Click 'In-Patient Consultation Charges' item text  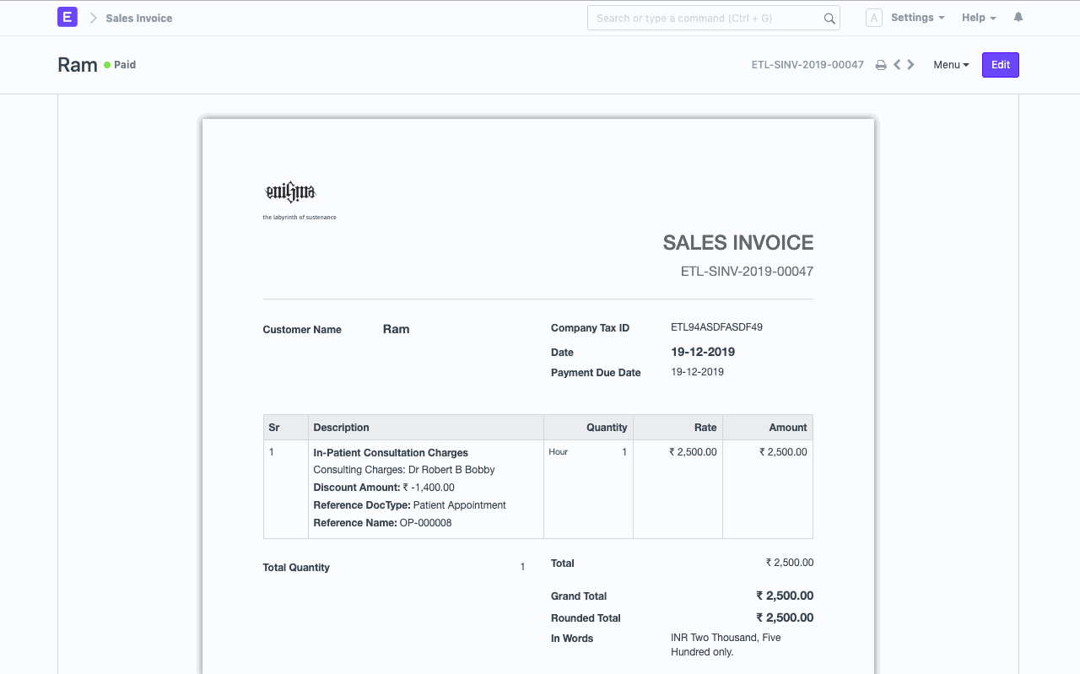(x=391, y=453)
